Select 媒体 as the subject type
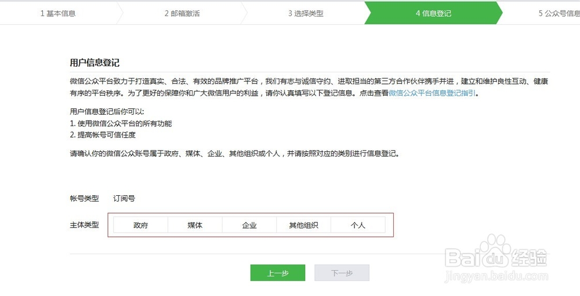 pos(195,225)
